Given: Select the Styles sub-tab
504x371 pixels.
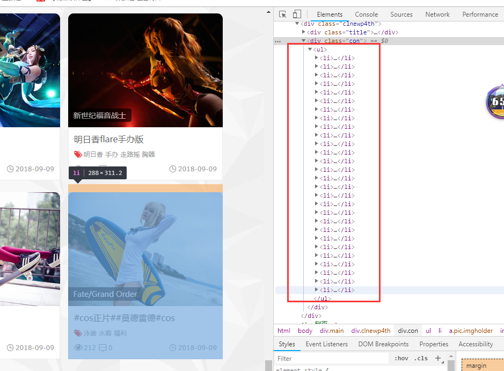Looking at the screenshot, I should [287, 344].
